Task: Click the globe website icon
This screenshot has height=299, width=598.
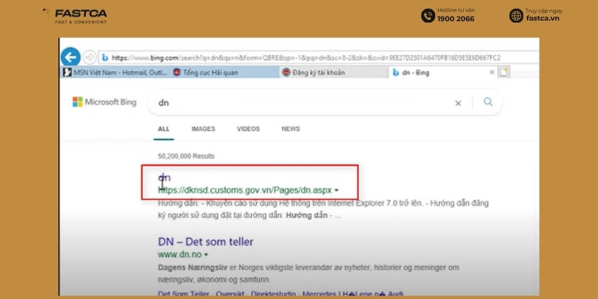Action: (516, 16)
